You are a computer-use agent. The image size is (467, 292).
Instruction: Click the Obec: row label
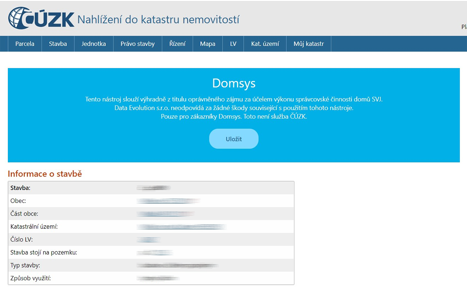(x=18, y=201)
